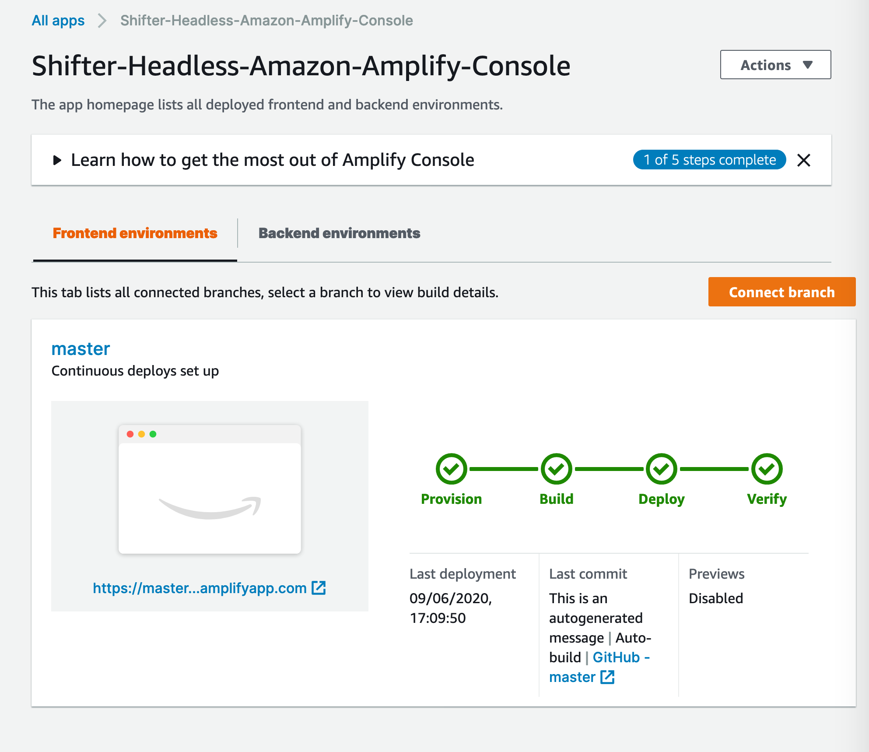Open GitHub - master commit link
Screen dimensions: 869x752
[599, 667]
